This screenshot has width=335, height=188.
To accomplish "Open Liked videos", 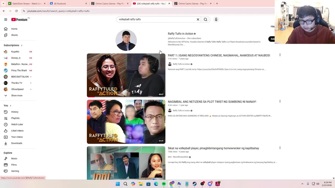I will coord(18,131).
